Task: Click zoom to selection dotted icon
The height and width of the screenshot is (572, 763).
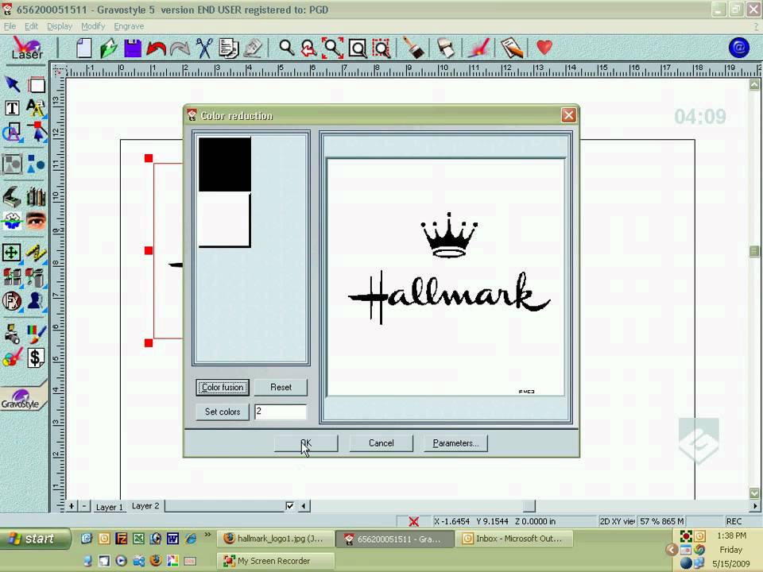Action: tap(381, 48)
